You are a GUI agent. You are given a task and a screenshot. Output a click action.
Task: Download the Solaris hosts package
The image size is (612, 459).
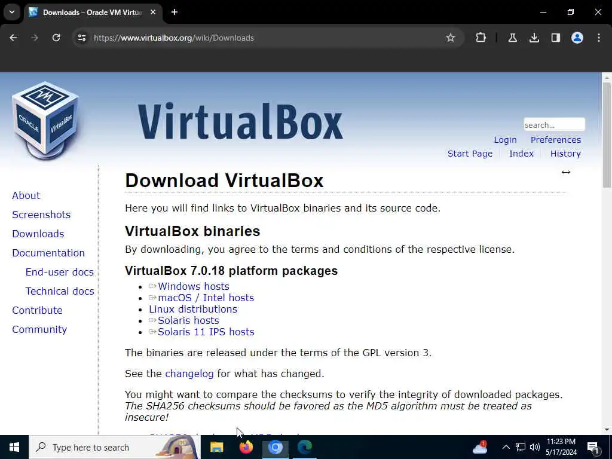pos(188,320)
